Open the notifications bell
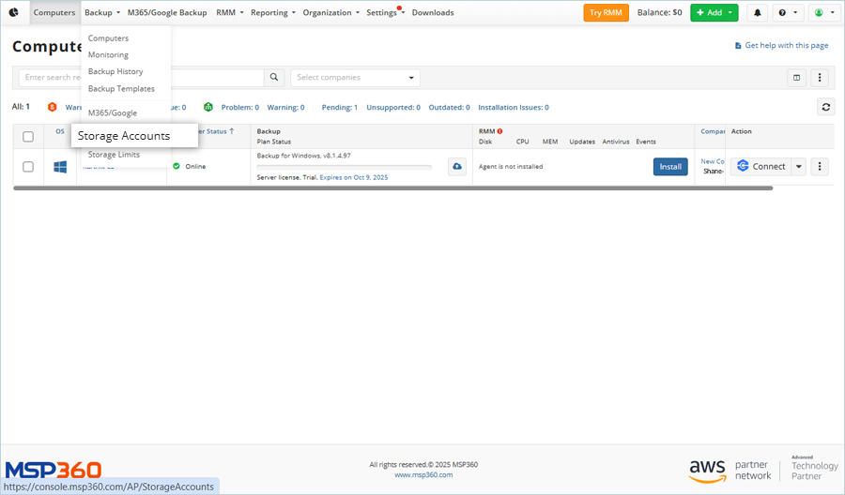845x495 pixels. [758, 12]
